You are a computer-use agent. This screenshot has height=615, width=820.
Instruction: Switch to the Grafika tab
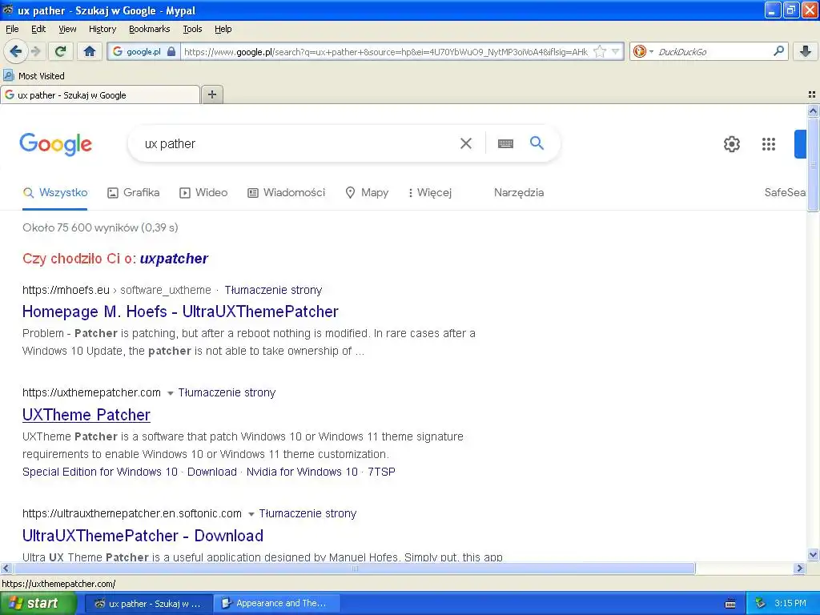coord(134,192)
